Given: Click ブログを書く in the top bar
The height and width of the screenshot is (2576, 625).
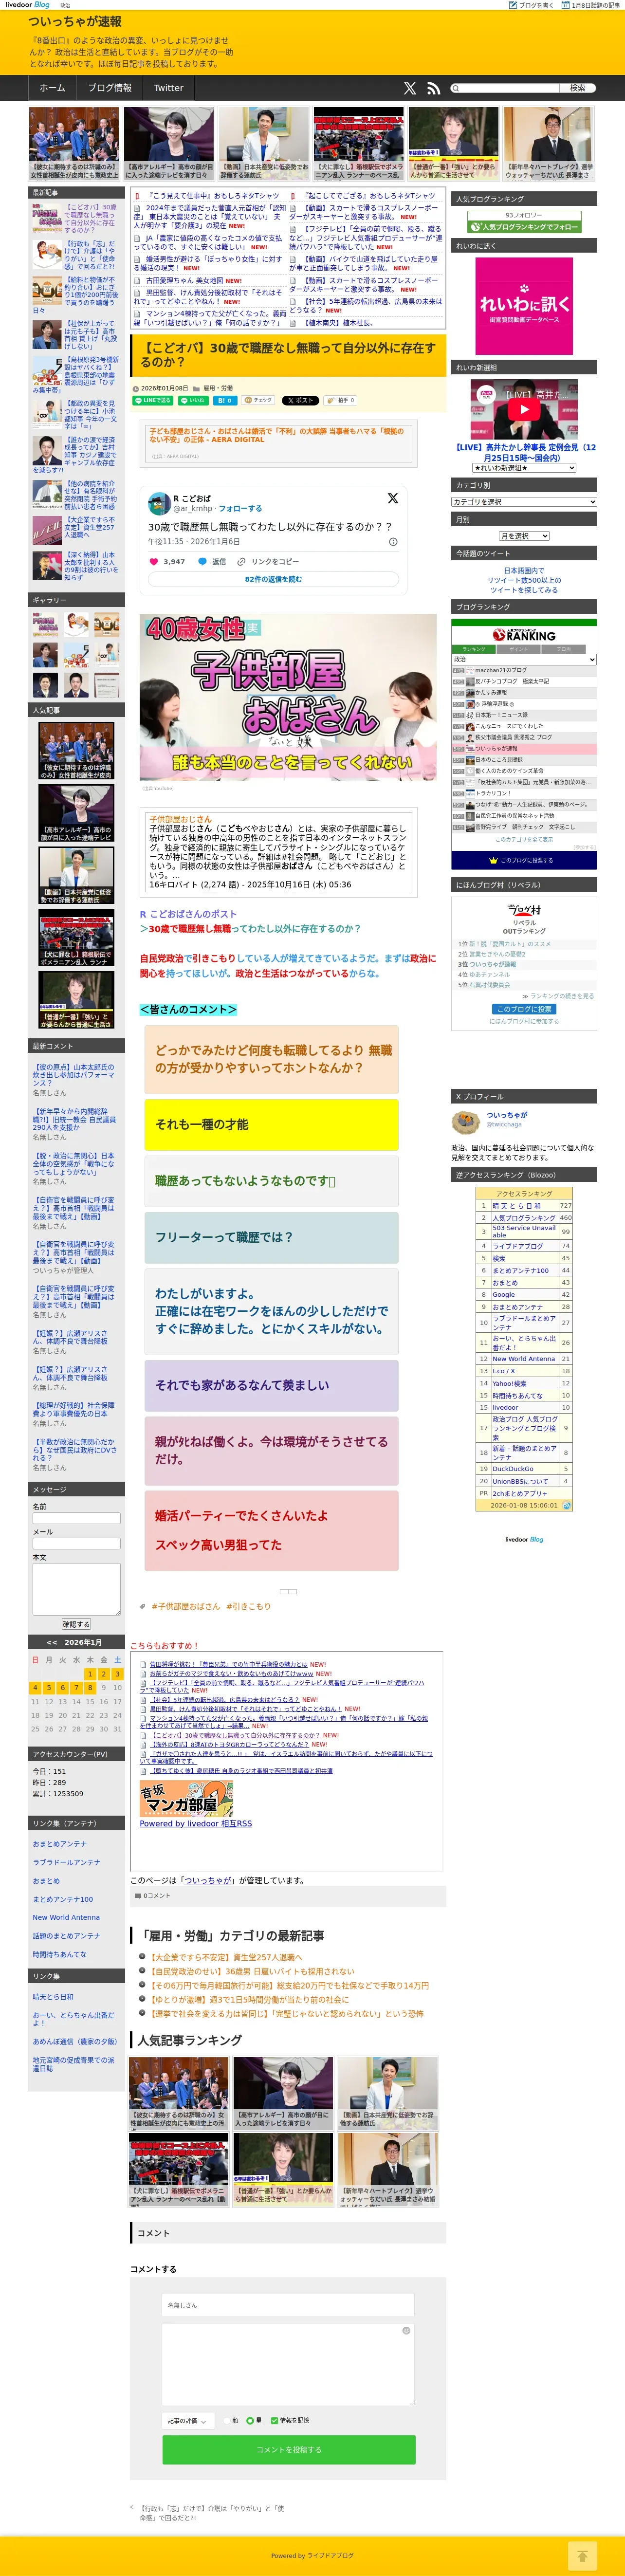Looking at the screenshot, I should pyautogui.click(x=533, y=5).
